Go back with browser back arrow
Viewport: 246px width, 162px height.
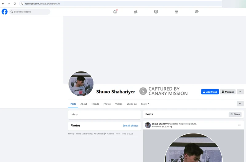pyautogui.click(x=3, y=4)
